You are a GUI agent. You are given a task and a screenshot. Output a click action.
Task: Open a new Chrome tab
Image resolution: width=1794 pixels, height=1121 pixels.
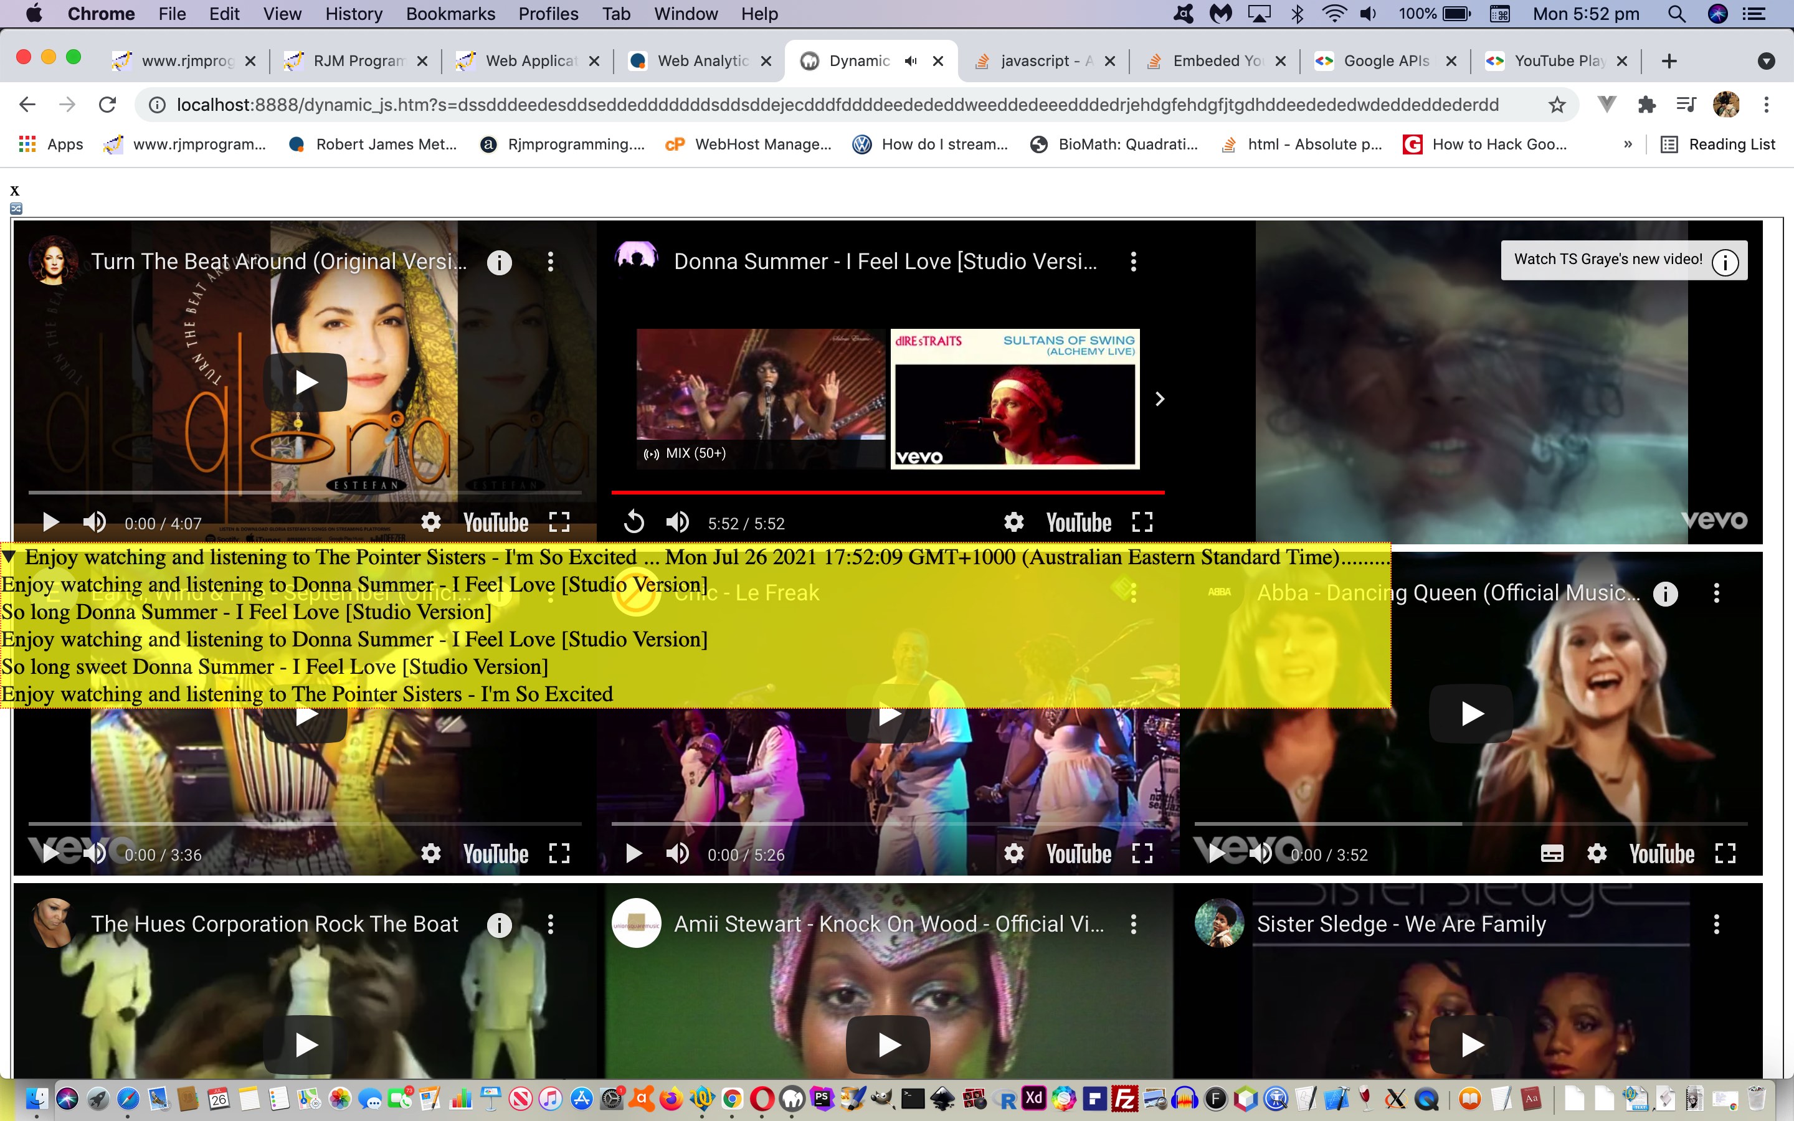[x=1669, y=61]
